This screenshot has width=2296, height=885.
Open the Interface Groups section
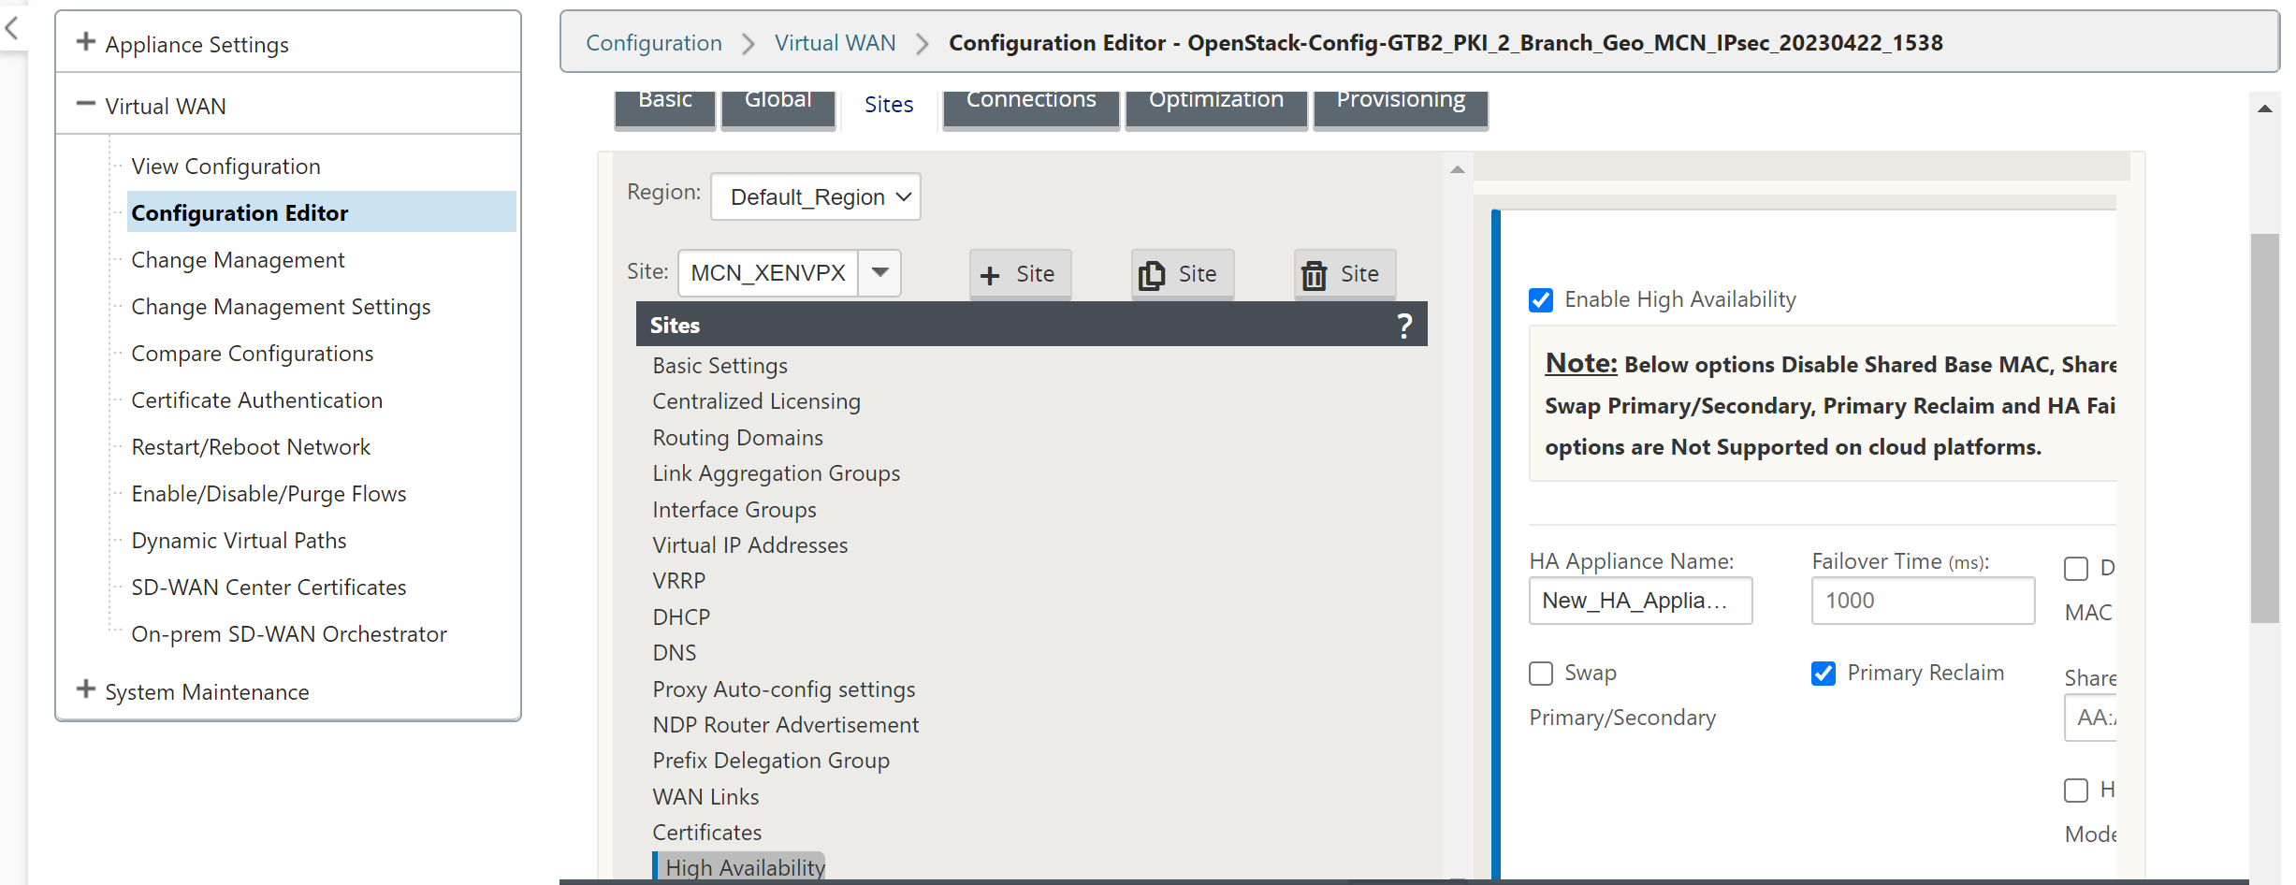coord(734,510)
